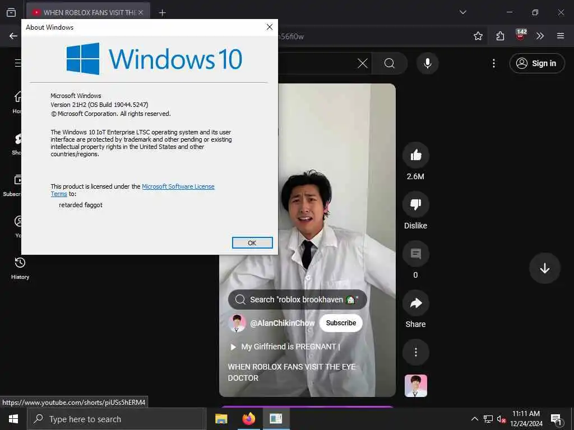Open the Windows Start menu

(13, 419)
